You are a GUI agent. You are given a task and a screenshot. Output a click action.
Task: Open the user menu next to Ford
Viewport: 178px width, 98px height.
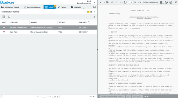tap(94, 2)
